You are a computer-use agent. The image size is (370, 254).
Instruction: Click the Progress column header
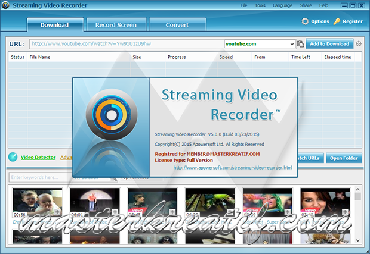coord(177,57)
